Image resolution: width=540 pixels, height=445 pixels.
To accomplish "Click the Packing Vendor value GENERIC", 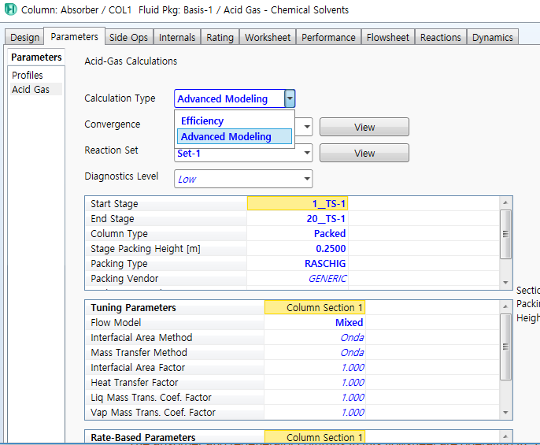I will coord(298,278).
